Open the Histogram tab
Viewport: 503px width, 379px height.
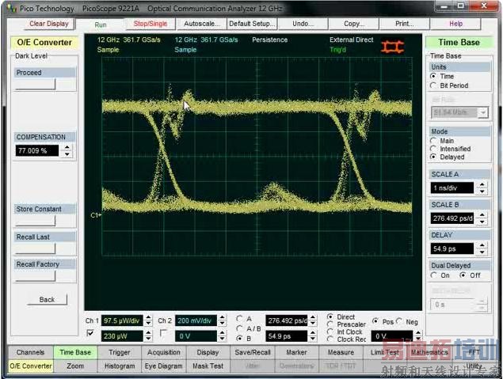120,366
